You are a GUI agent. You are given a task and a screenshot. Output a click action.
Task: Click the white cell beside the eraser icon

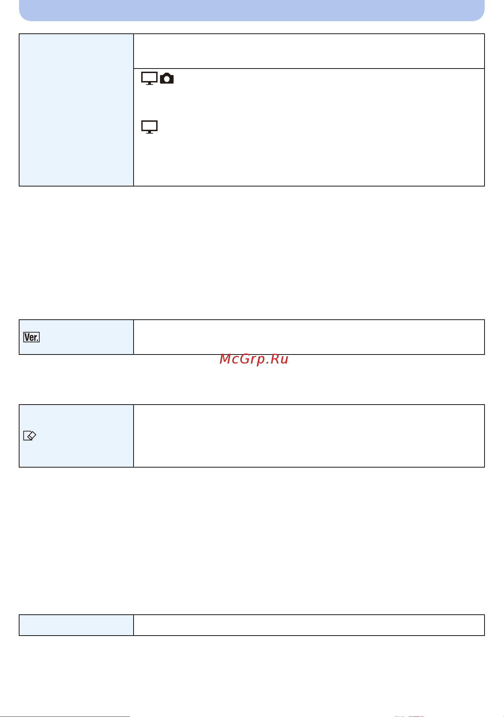pyautogui.click(x=309, y=436)
